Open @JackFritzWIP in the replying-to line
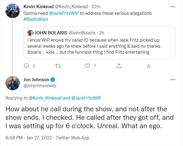This screenshot has width=183, height=146. click(86, 98)
